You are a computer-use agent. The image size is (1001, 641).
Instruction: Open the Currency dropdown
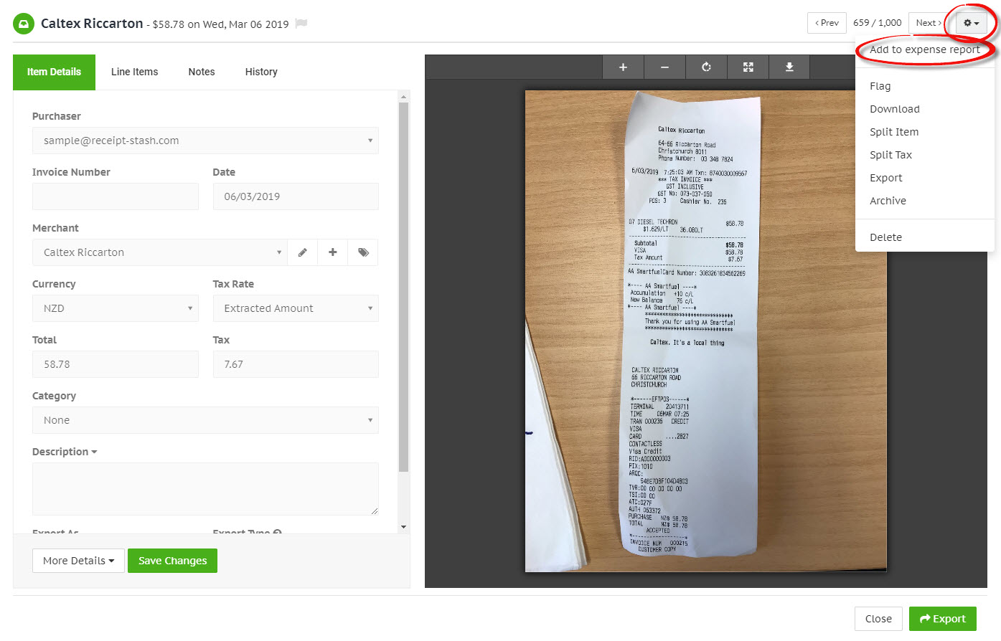(115, 308)
